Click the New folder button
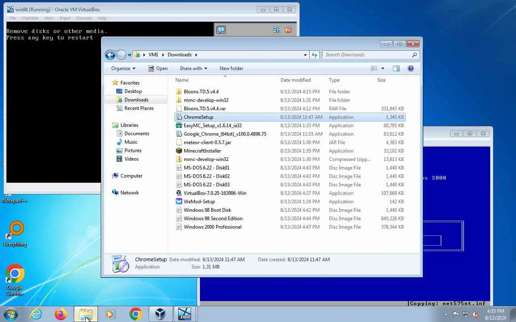Viewport: 516px width, 322px height. pyautogui.click(x=231, y=68)
